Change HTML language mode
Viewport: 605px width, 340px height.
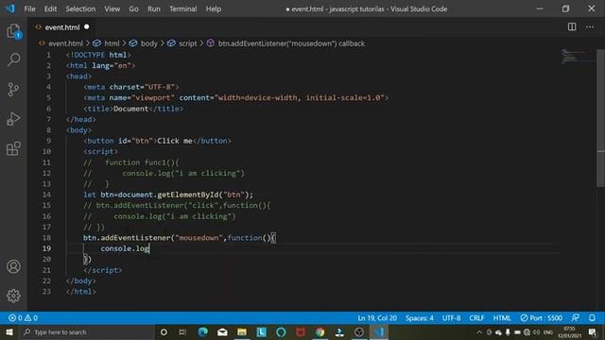tap(502, 318)
